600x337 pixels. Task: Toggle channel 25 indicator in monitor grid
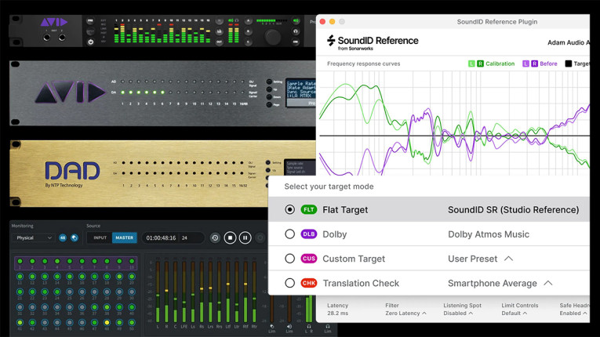click(70, 292)
